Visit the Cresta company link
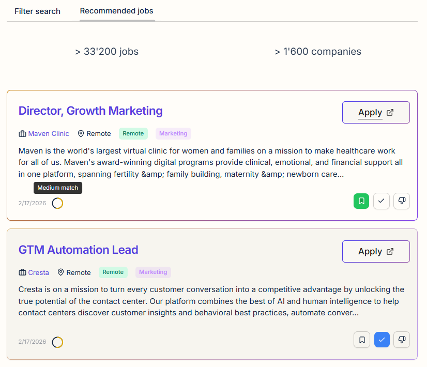Viewport: 427px width, 367px height. tap(38, 272)
